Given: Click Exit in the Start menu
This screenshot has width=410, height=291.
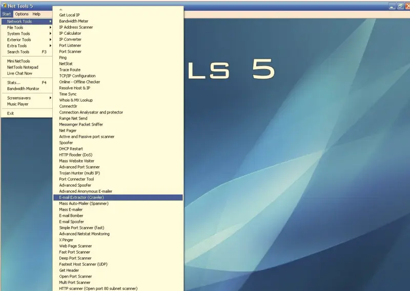Looking at the screenshot, I should (11, 114).
